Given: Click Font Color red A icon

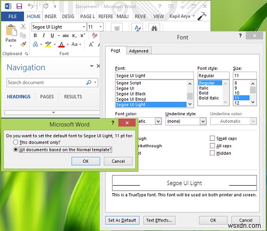Looking at the screenshot, I should click(x=61, y=44).
